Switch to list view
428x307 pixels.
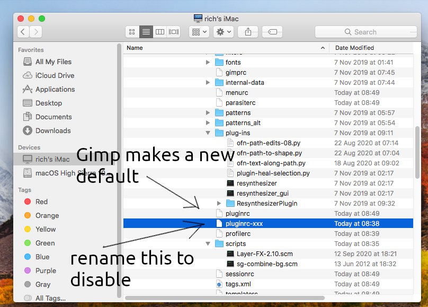146,32
